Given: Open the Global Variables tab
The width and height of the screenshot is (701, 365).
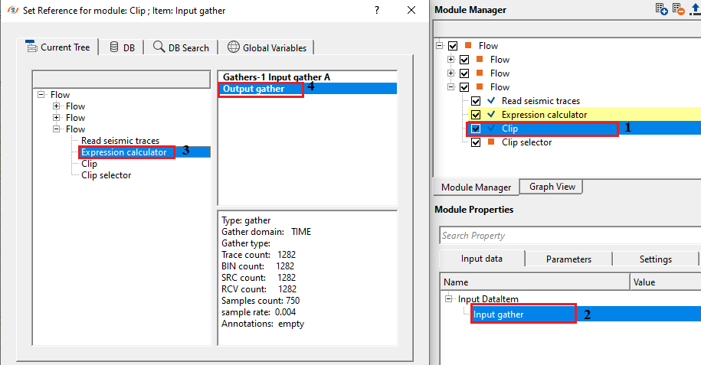Looking at the screenshot, I should click(x=267, y=47).
